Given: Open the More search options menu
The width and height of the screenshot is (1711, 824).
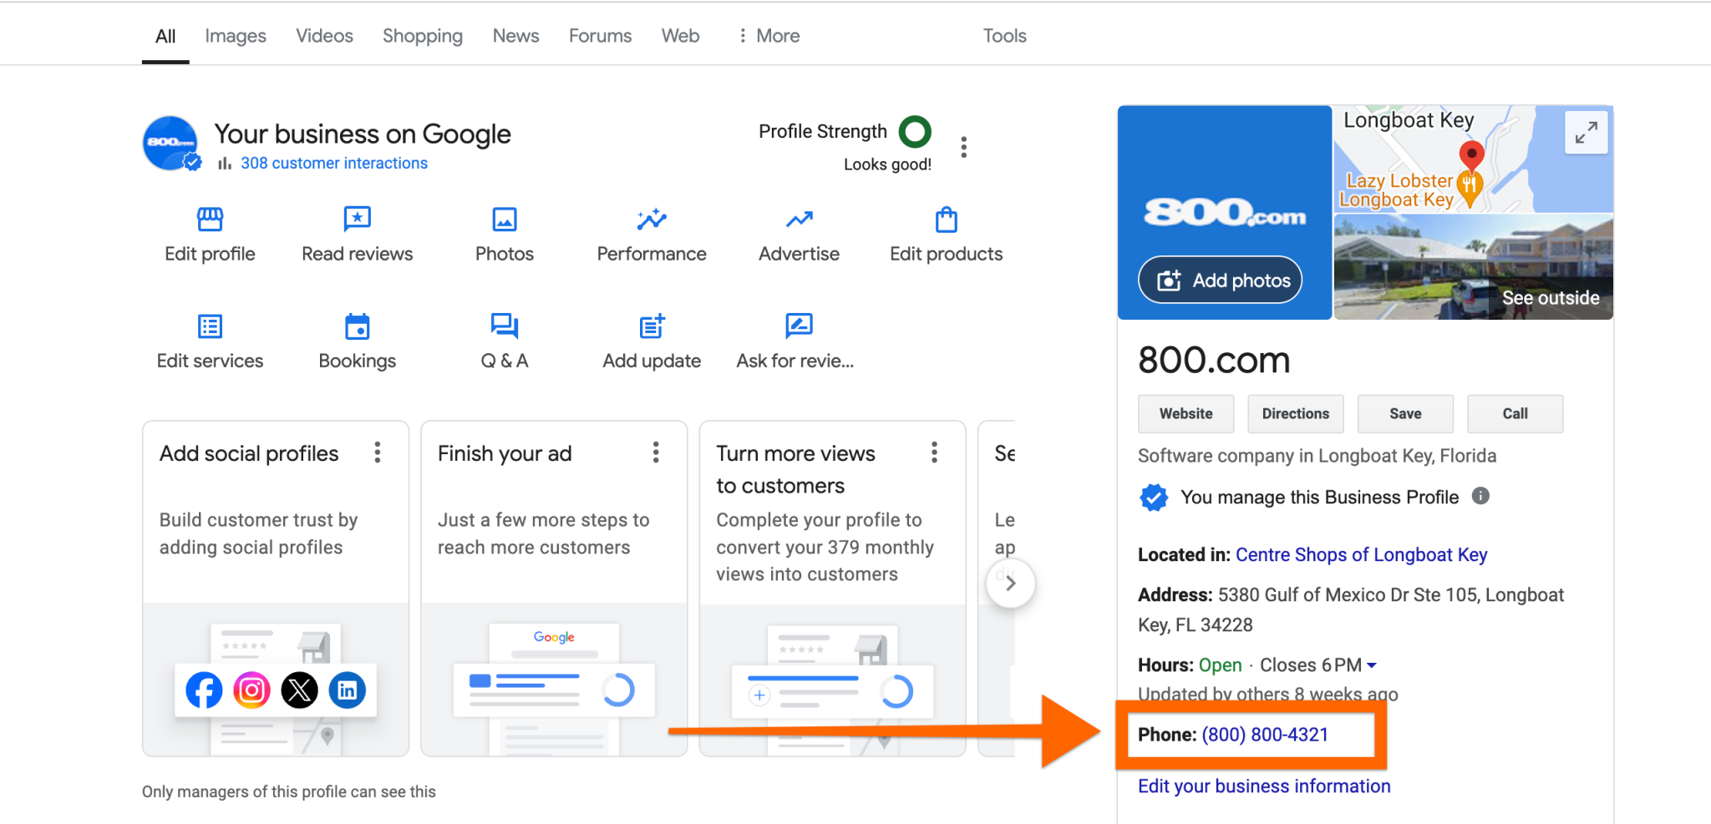Looking at the screenshot, I should pos(769,36).
